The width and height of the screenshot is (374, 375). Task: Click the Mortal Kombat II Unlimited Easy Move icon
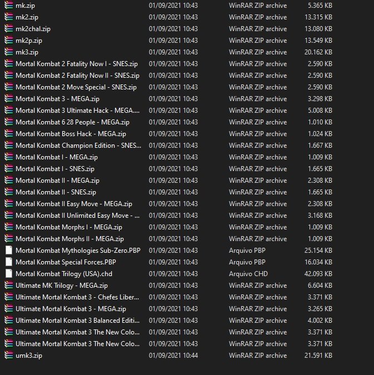[x=9, y=216]
